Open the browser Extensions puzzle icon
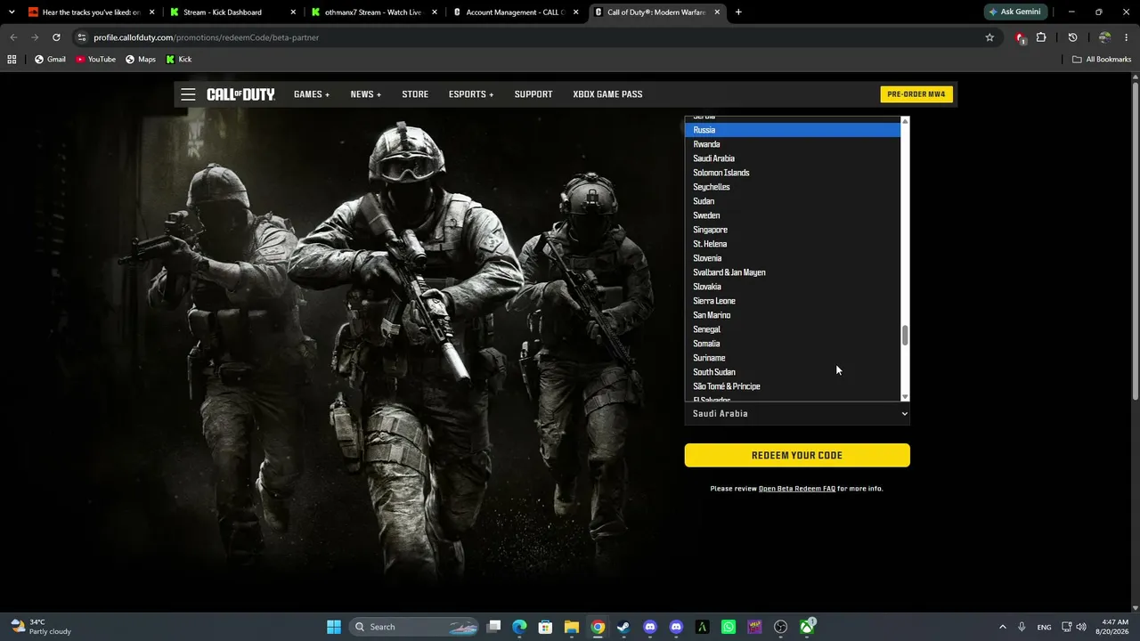This screenshot has height=641, width=1140. (1041, 37)
